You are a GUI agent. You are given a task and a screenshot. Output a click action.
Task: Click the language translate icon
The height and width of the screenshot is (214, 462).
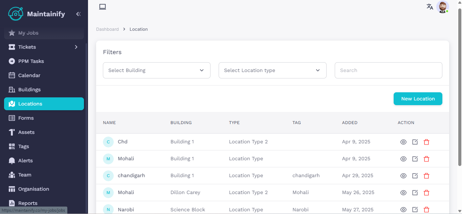click(430, 7)
